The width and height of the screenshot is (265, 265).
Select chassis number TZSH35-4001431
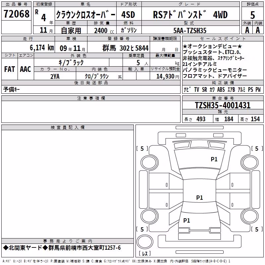[x=223, y=105]
